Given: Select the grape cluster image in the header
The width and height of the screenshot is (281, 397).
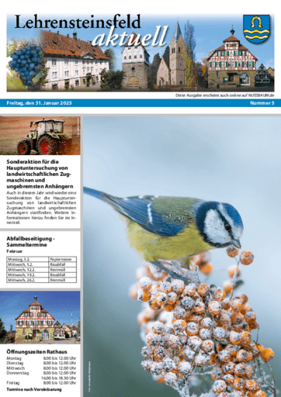Looking at the screenshot, I should (x=26, y=64).
